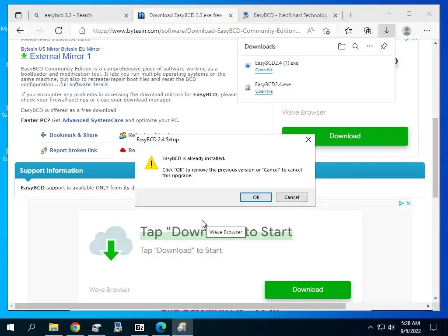Add this page to favorites
448x336 pixels.
tap(326, 31)
